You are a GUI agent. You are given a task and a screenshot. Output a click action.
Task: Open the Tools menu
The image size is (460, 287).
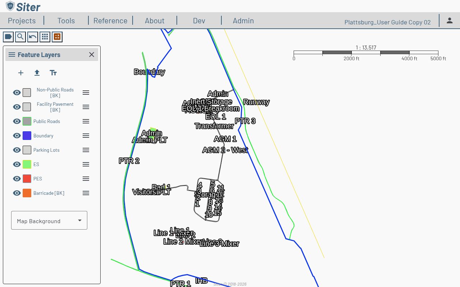66,20
